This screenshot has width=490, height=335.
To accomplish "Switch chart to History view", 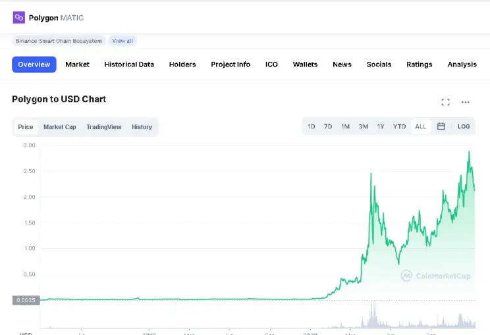I will pos(142,127).
